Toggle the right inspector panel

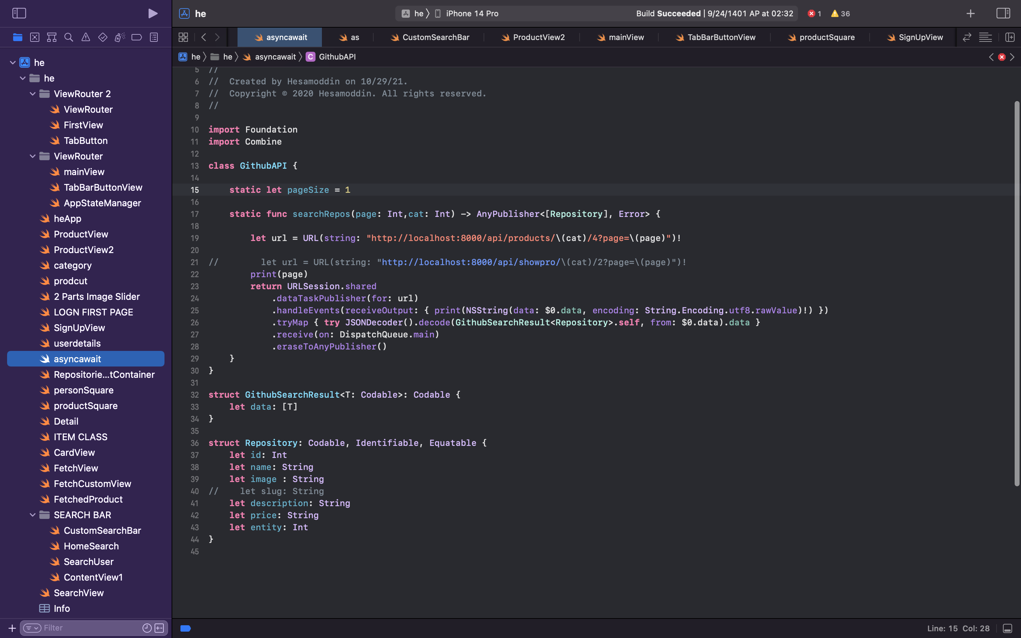coord(1003,13)
